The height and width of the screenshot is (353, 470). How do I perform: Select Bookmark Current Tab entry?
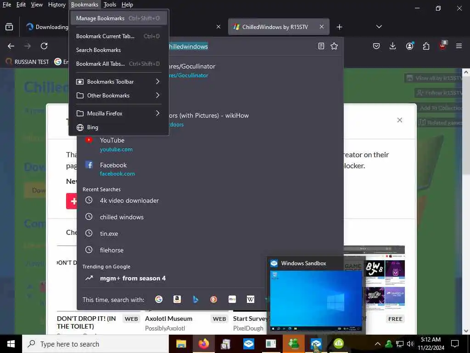point(119,36)
